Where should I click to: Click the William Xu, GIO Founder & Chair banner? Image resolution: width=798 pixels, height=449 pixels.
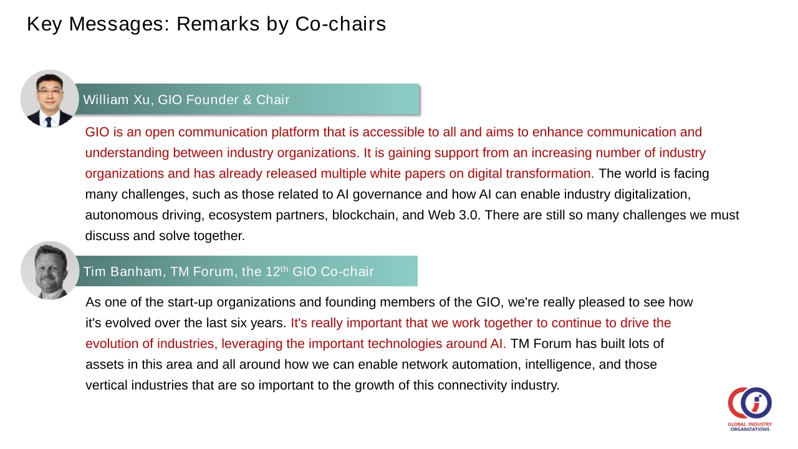tap(248, 99)
